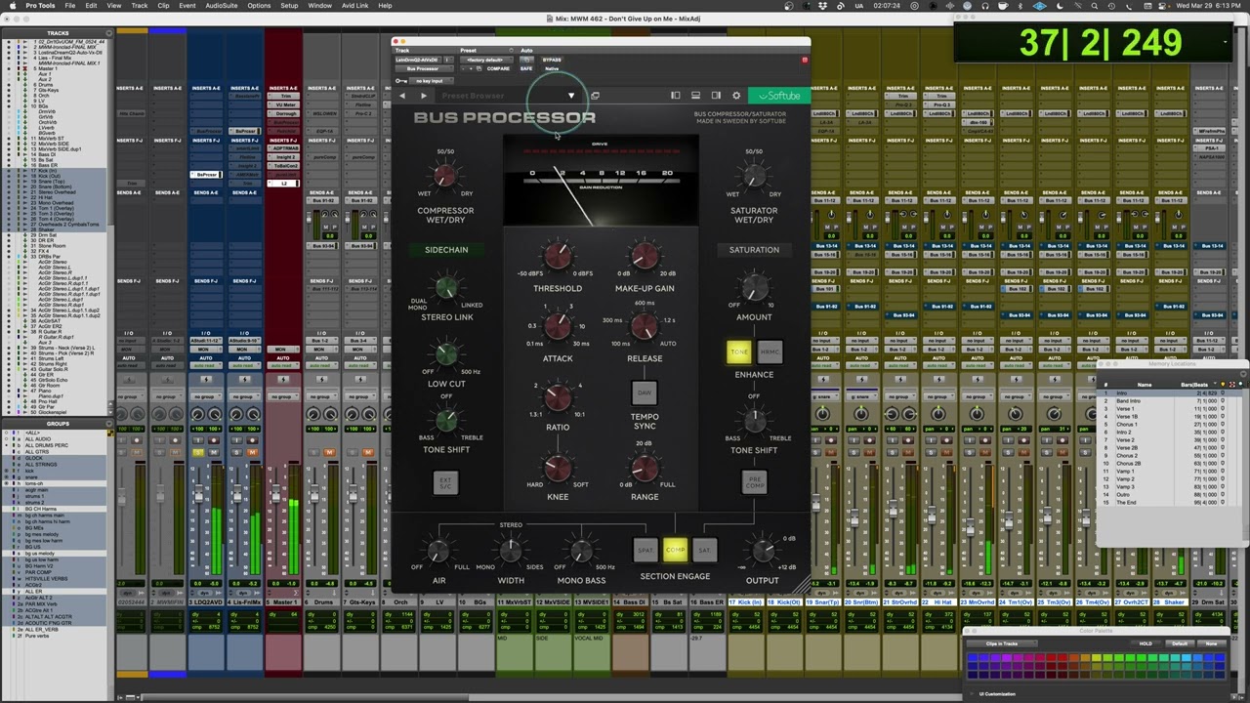The width and height of the screenshot is (1250, 703).
Task: Adjust the Compressor Wet/Dry knob
Action: (445, 176)
